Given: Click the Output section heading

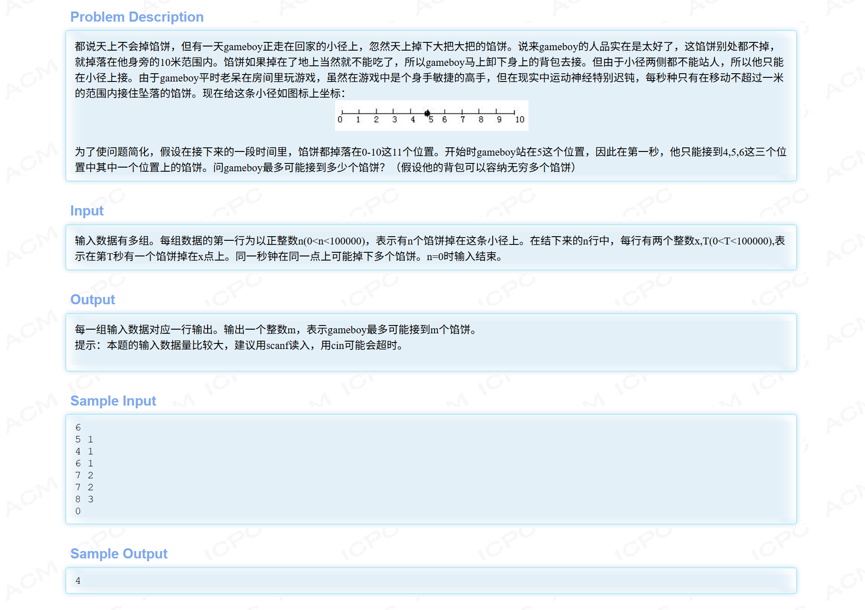Looking at the screenshot, I should pyautogui.click(x=92, y=299).
